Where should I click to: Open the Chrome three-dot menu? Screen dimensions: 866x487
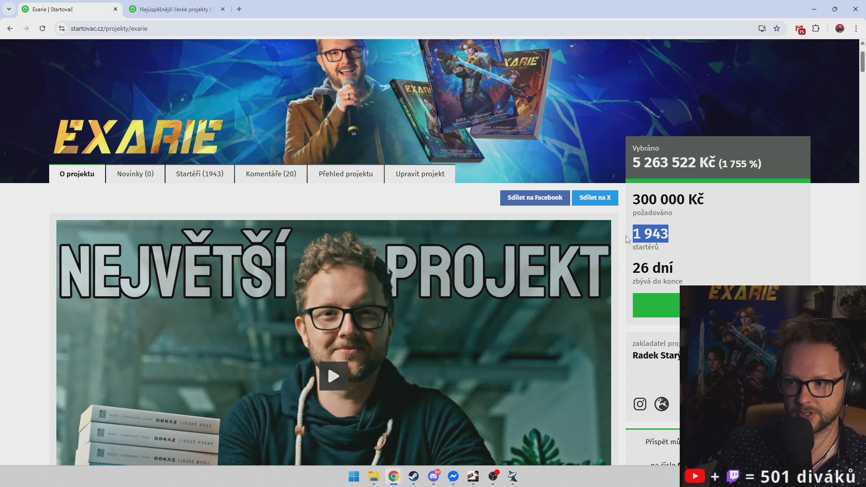click(x=856, y=28)
